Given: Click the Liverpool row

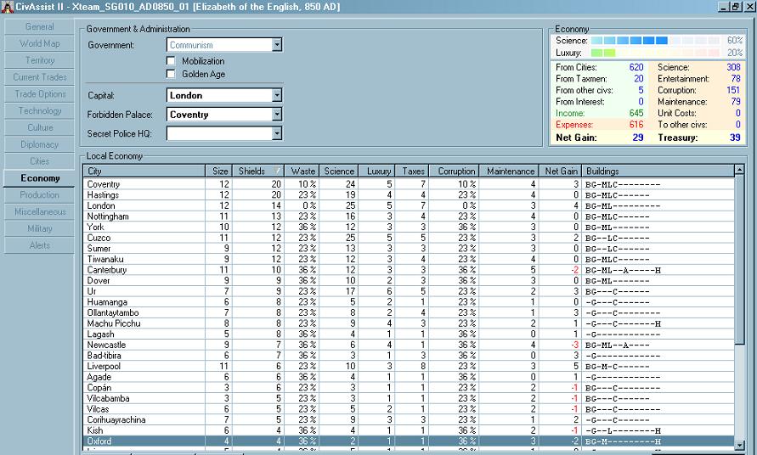Looking at the screenshot, I should pos(409,366).
